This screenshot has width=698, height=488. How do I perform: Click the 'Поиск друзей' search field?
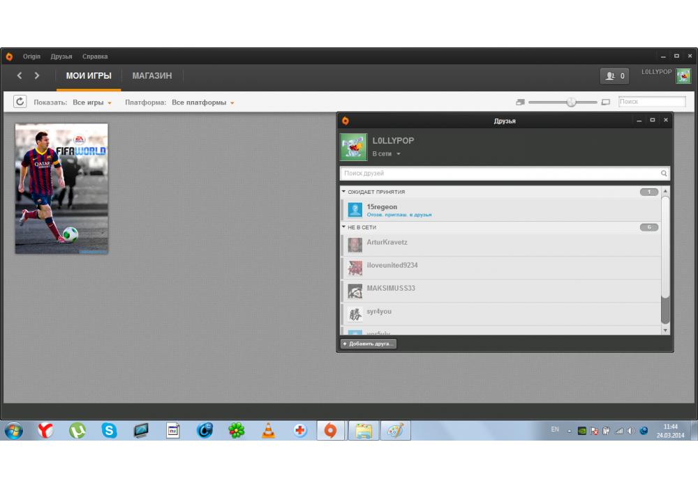click(500, 173)
